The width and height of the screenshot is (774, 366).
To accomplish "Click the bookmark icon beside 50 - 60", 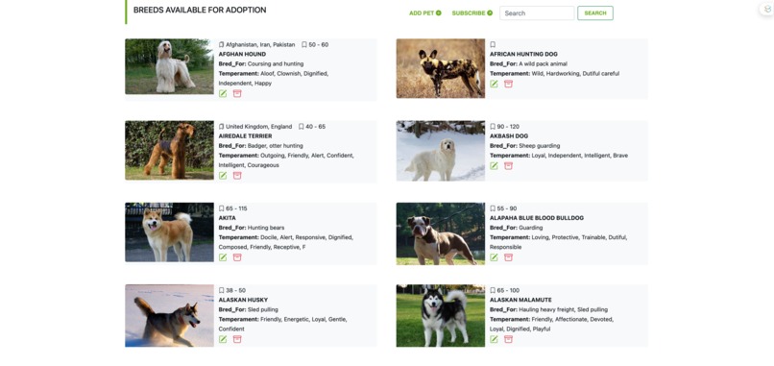I will pyautogui.click(x=304, y=44).
